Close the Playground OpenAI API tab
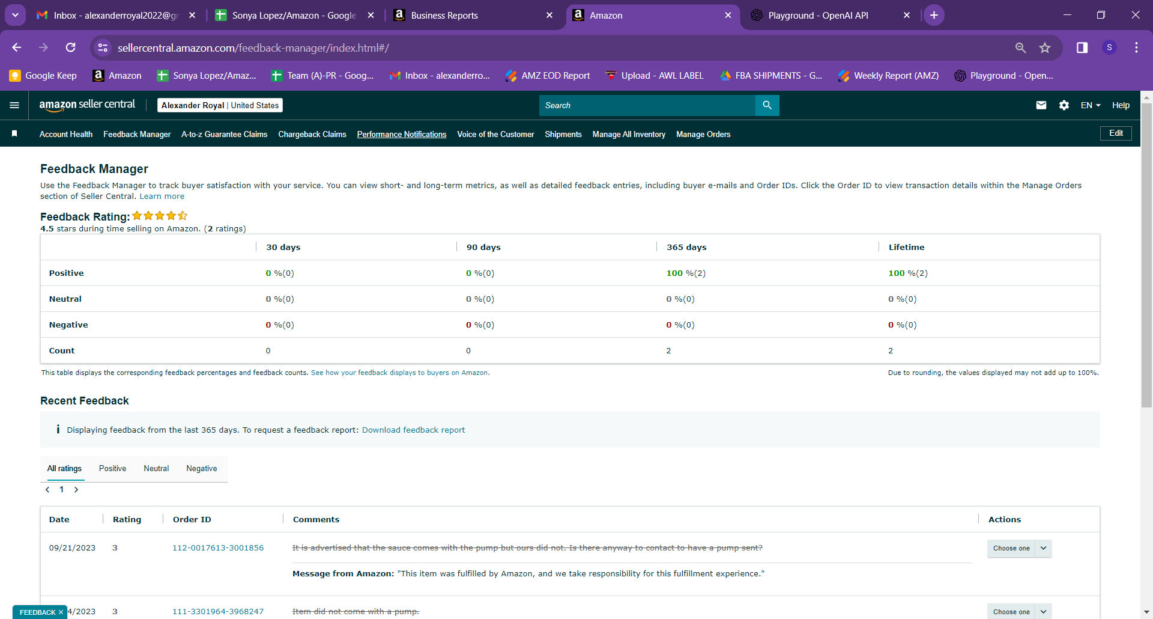 coord(907,15)
